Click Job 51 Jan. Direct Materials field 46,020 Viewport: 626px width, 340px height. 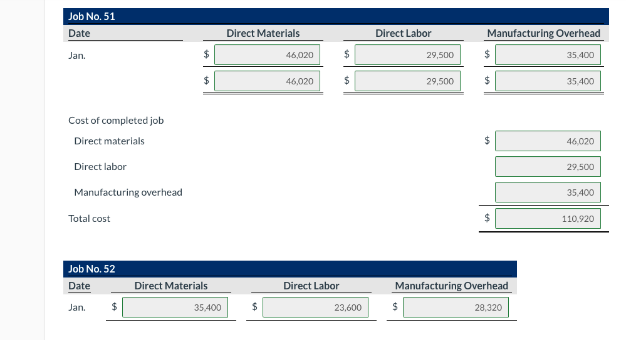click(267, 55)
